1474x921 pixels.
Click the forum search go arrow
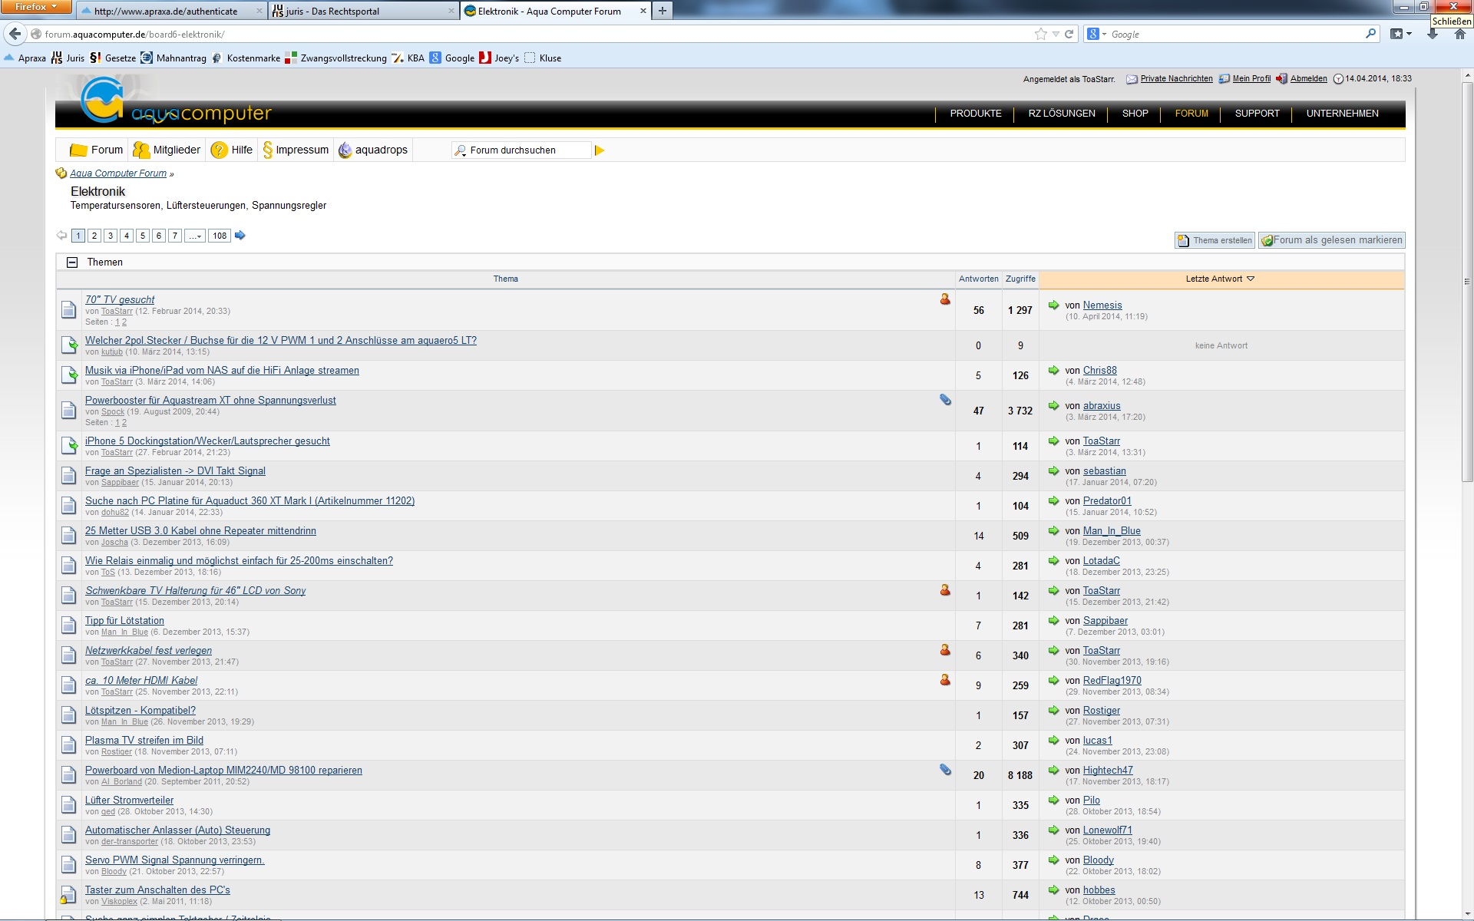tap(600, 150)
